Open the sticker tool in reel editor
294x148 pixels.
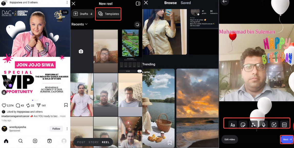(x=243, y=125)
